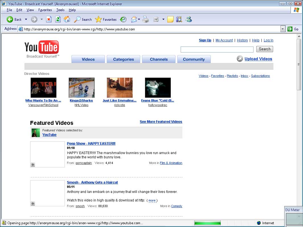Click the Refresh page icon
The image size is (303, 227).
(x=58, y=19)
